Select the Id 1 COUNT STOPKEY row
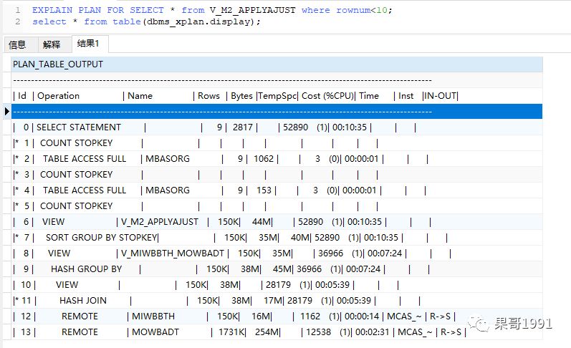 277,143
